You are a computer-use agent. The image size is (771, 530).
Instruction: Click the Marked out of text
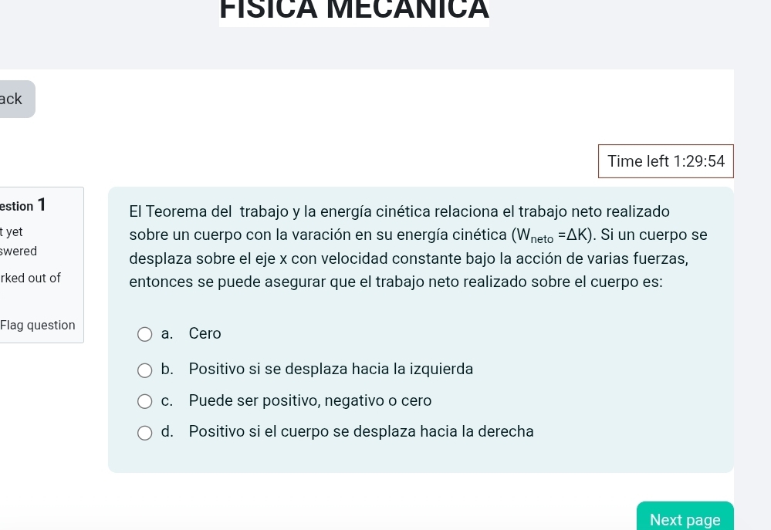30,278
